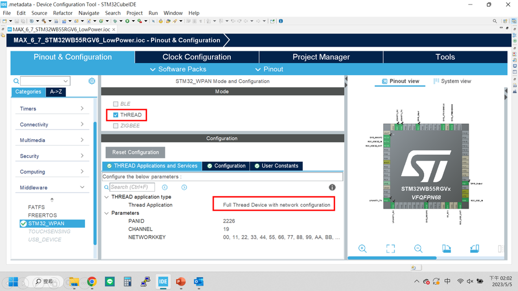Switch to the A->Z tab
Screen dimensions: 518x291
56,92
